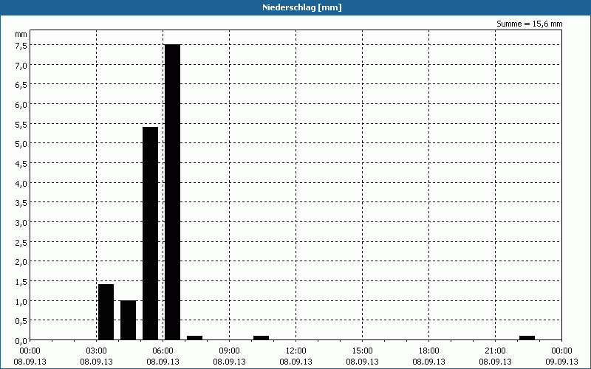Click the 12:00 time axis label
The height and width of the screenshot is (369, 591).
(296, 351)
